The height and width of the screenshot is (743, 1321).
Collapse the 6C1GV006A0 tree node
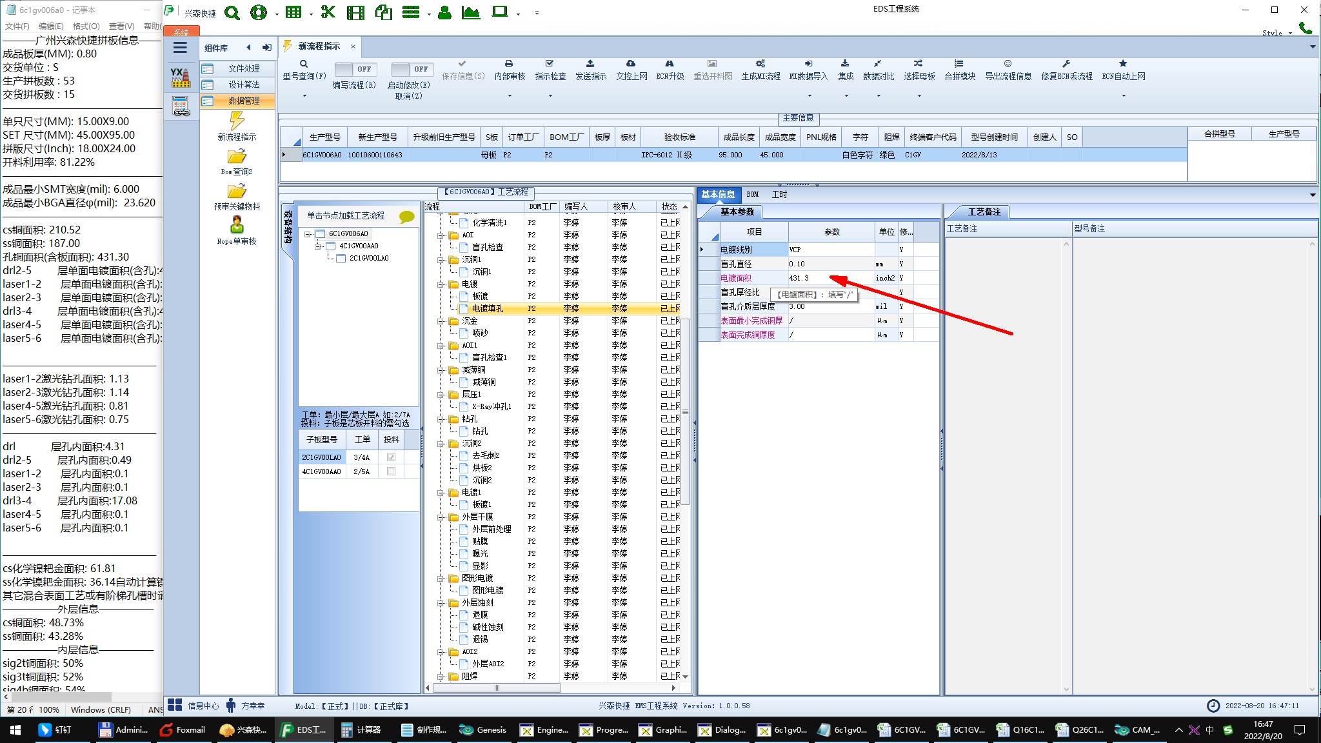click(308, 234)
